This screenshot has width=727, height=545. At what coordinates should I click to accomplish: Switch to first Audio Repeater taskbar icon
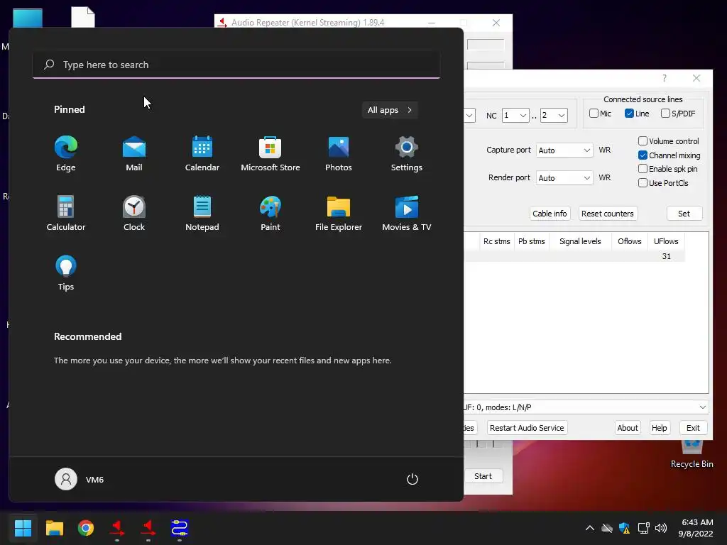point(117,528)
